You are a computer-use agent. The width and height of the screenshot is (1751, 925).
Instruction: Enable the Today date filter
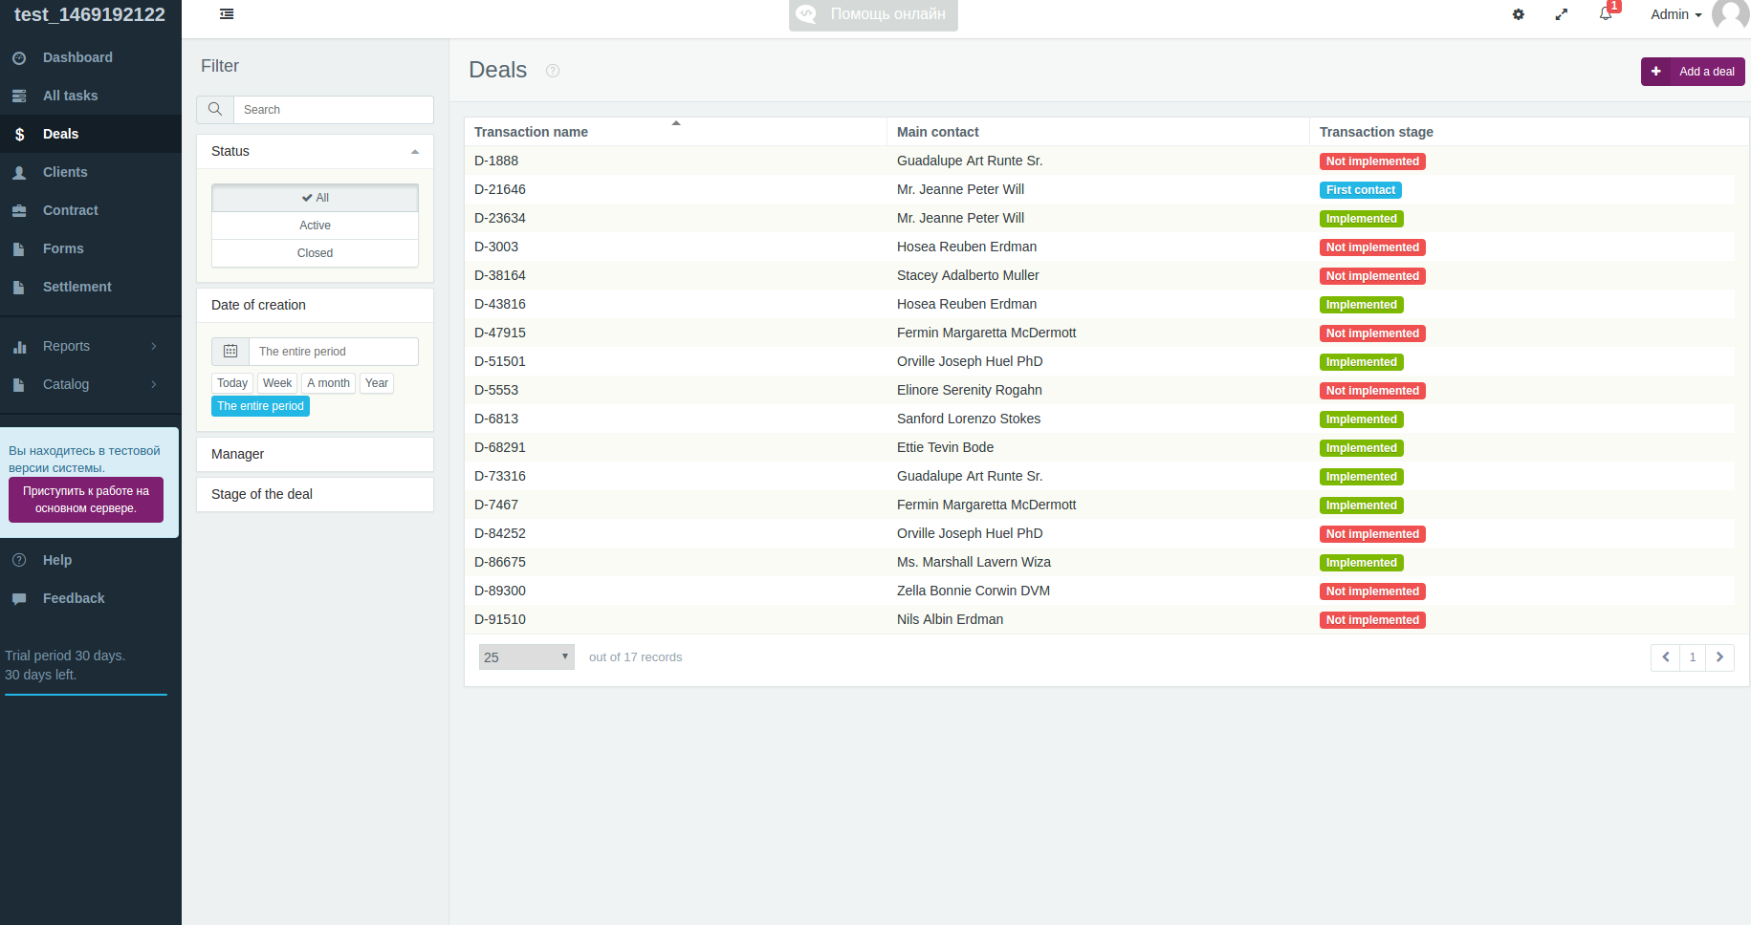coord(231,382)
